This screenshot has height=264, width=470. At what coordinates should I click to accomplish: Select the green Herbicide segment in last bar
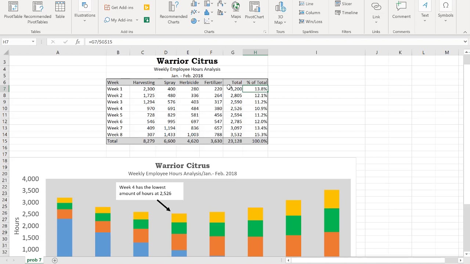click(332, 220)
